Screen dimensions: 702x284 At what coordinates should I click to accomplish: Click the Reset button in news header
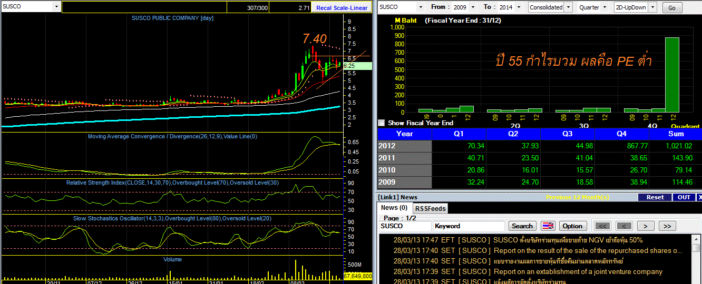(x=655, y=197)
